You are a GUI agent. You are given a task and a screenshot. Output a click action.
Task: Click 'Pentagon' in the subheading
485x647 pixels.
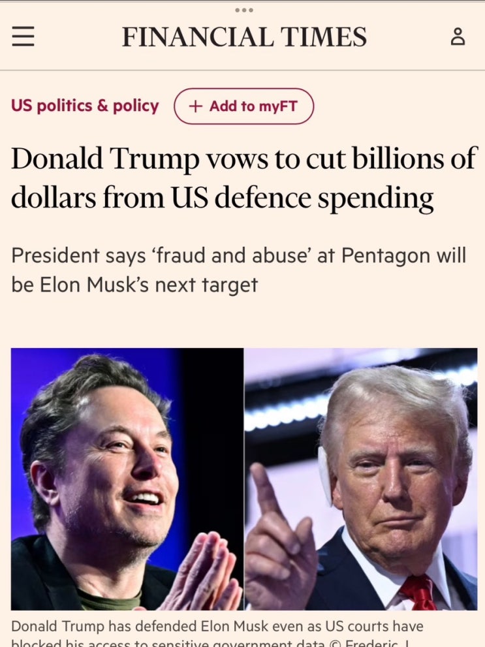coord(386,256)
